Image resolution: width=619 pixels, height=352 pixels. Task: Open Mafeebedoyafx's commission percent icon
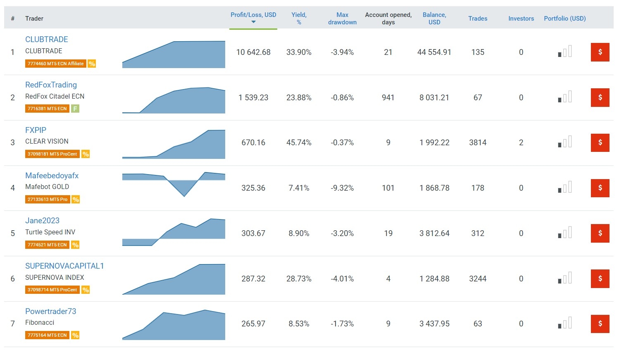tap(76, 199)
